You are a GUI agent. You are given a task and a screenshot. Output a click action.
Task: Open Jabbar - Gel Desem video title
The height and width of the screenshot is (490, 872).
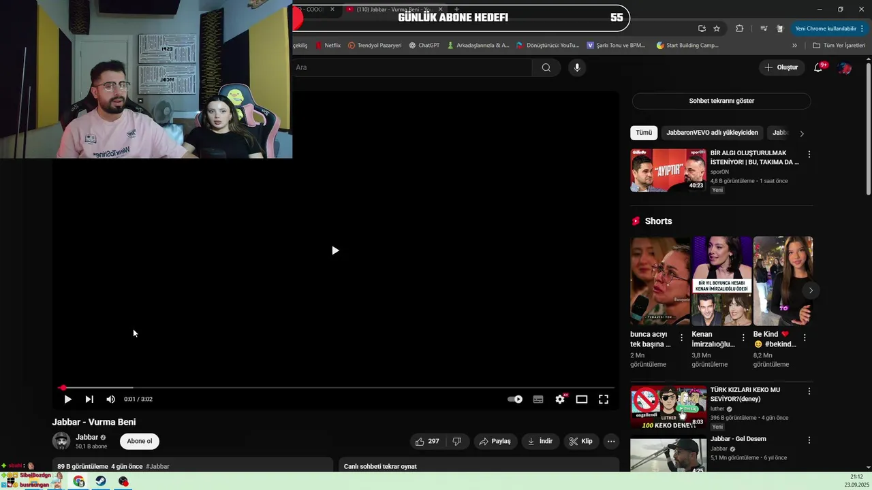pos(738,439)
